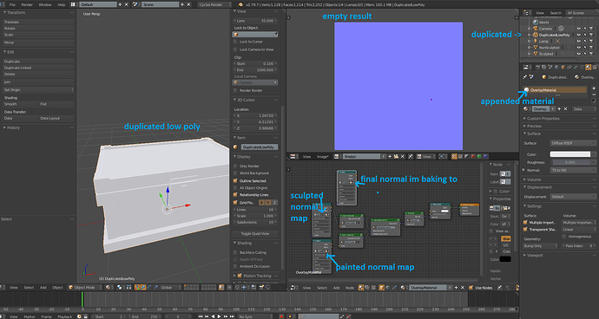Enable All Object Origins checkbox
Image resolution: width=599 pixels, height=319 pixels.
pyautogui.click(x=235, y=188)
